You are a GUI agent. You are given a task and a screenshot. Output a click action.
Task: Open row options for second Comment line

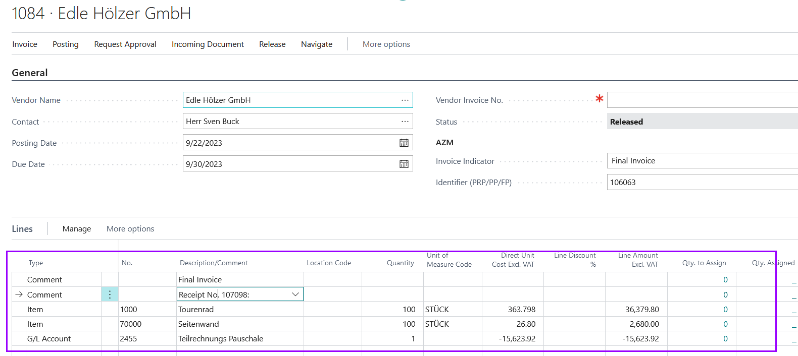[110, 294]
